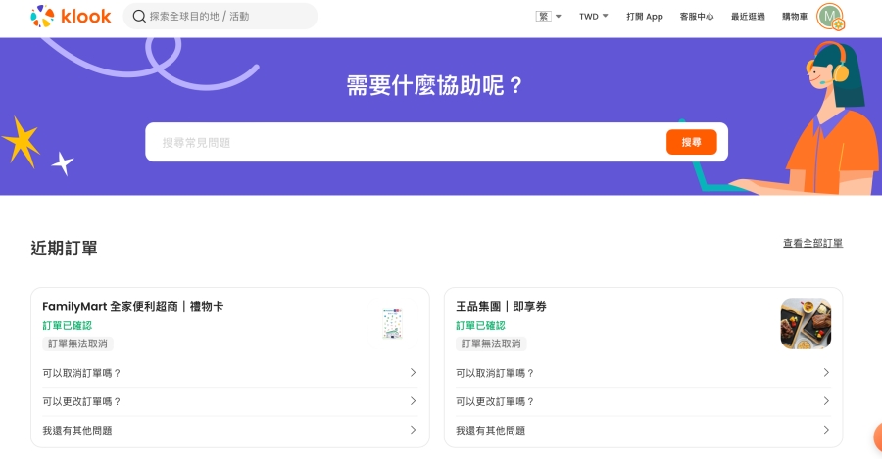
Task: Open the language dropdown 繁
Action: click(x=548, y=17)
